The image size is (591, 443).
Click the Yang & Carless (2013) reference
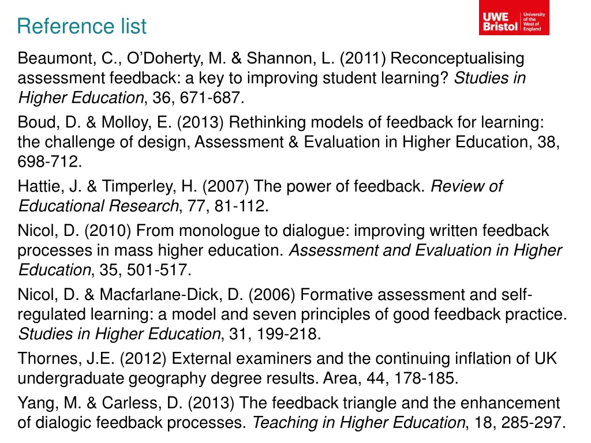click(291, 412)
